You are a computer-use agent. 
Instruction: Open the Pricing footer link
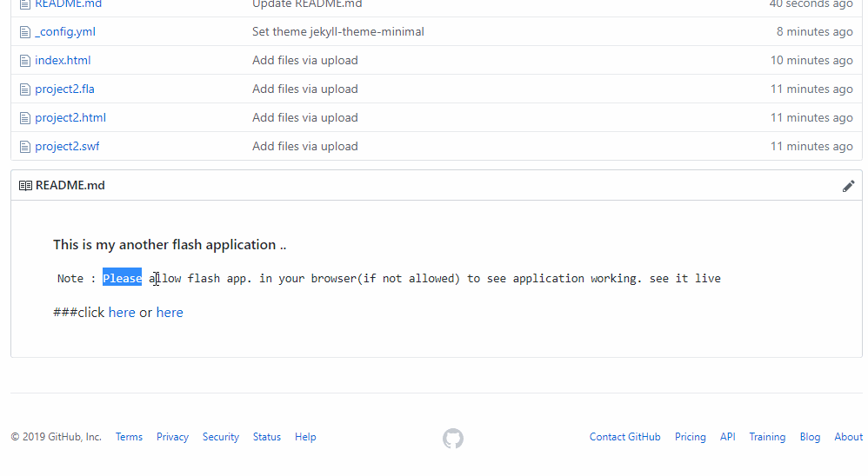[x=690, y=437]
